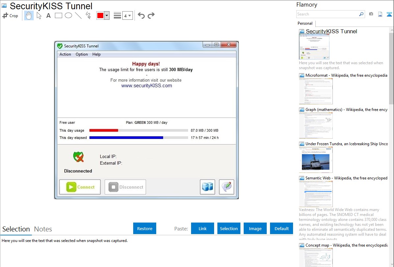Click the Paste Selection button

229,228
